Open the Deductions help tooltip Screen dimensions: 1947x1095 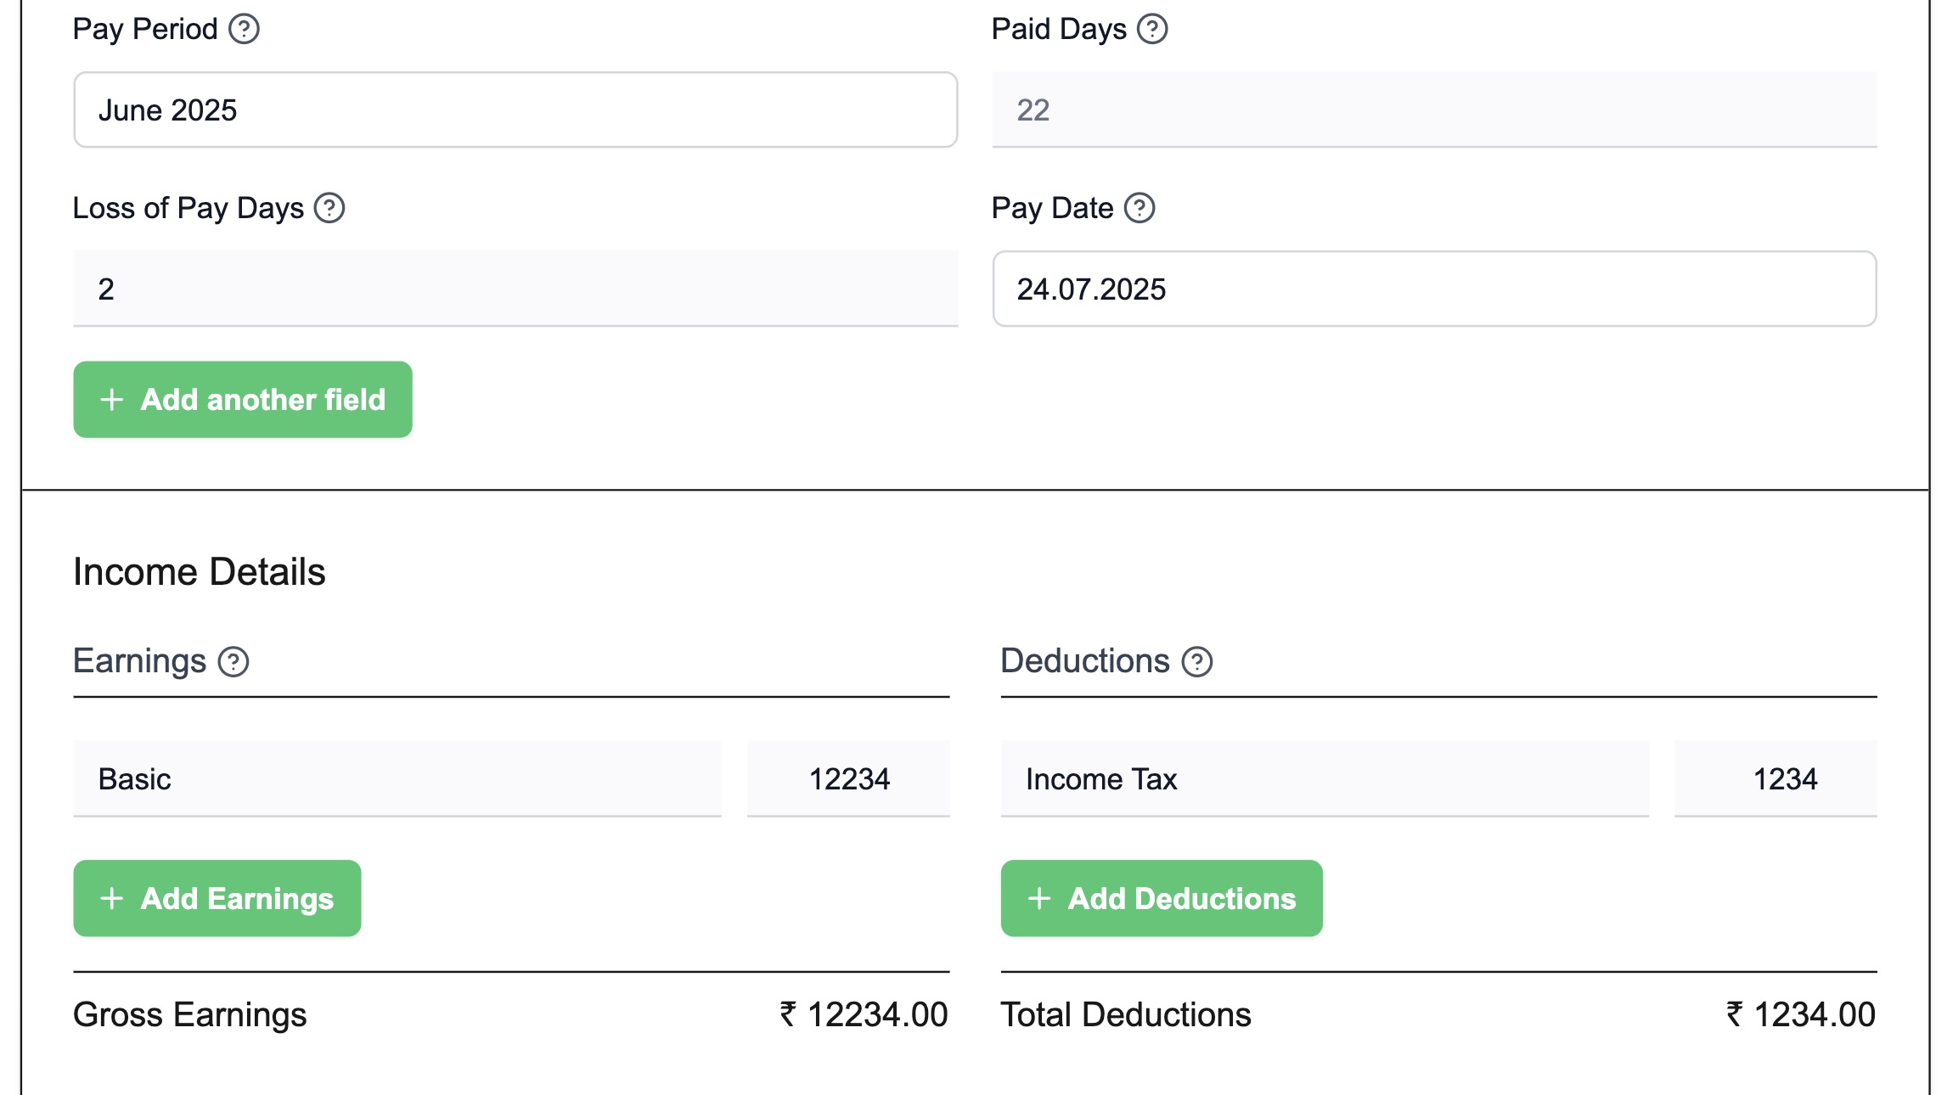[x=1196, y=661]
